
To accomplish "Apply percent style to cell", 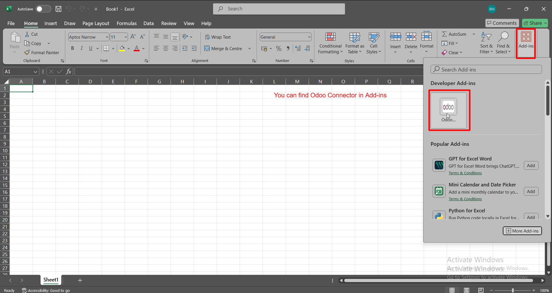I will pos(278,48).
